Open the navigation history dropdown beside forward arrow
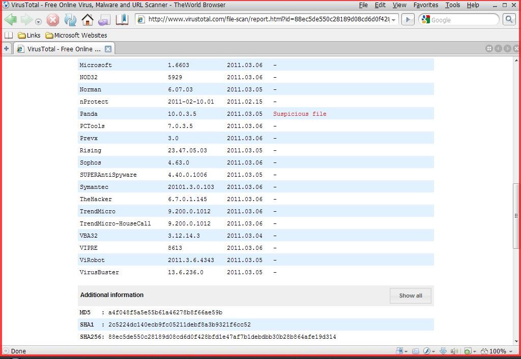 click(x=39, y=22)
